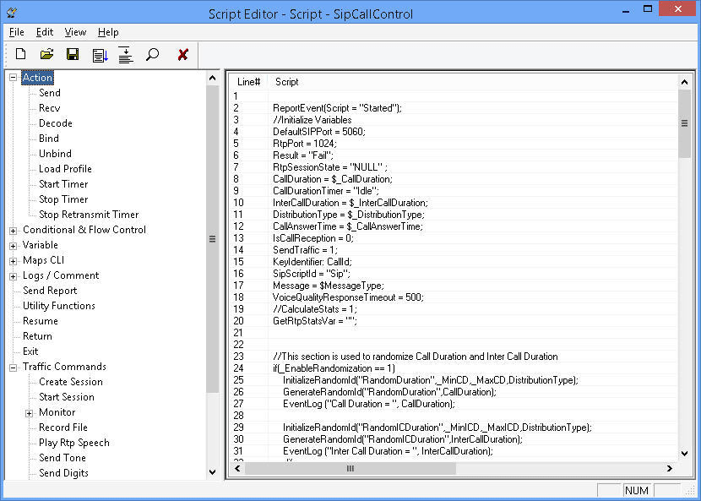Click script horizontal scrollbar thumb
This screenshot has width=701, height=501.
pos(350,468)
